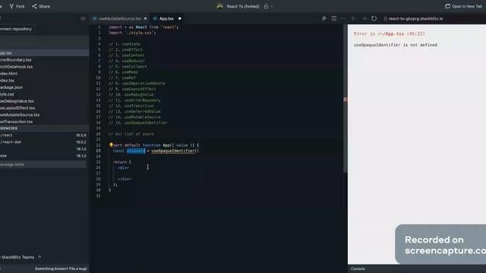Click the preview back arrow
This screenshot has height=273, width=486.
click(x=354, y=18)
